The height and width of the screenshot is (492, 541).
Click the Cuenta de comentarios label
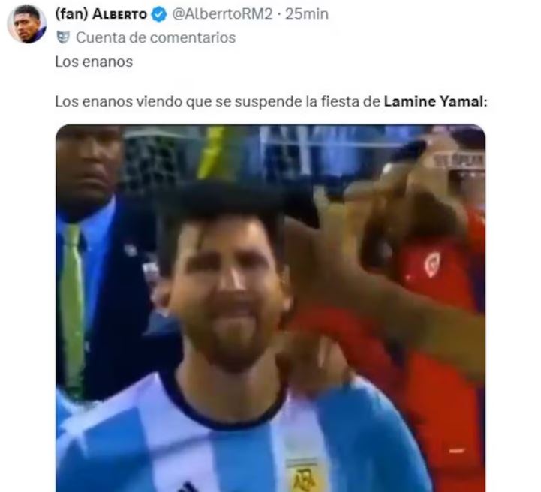[x=155, y=37]
